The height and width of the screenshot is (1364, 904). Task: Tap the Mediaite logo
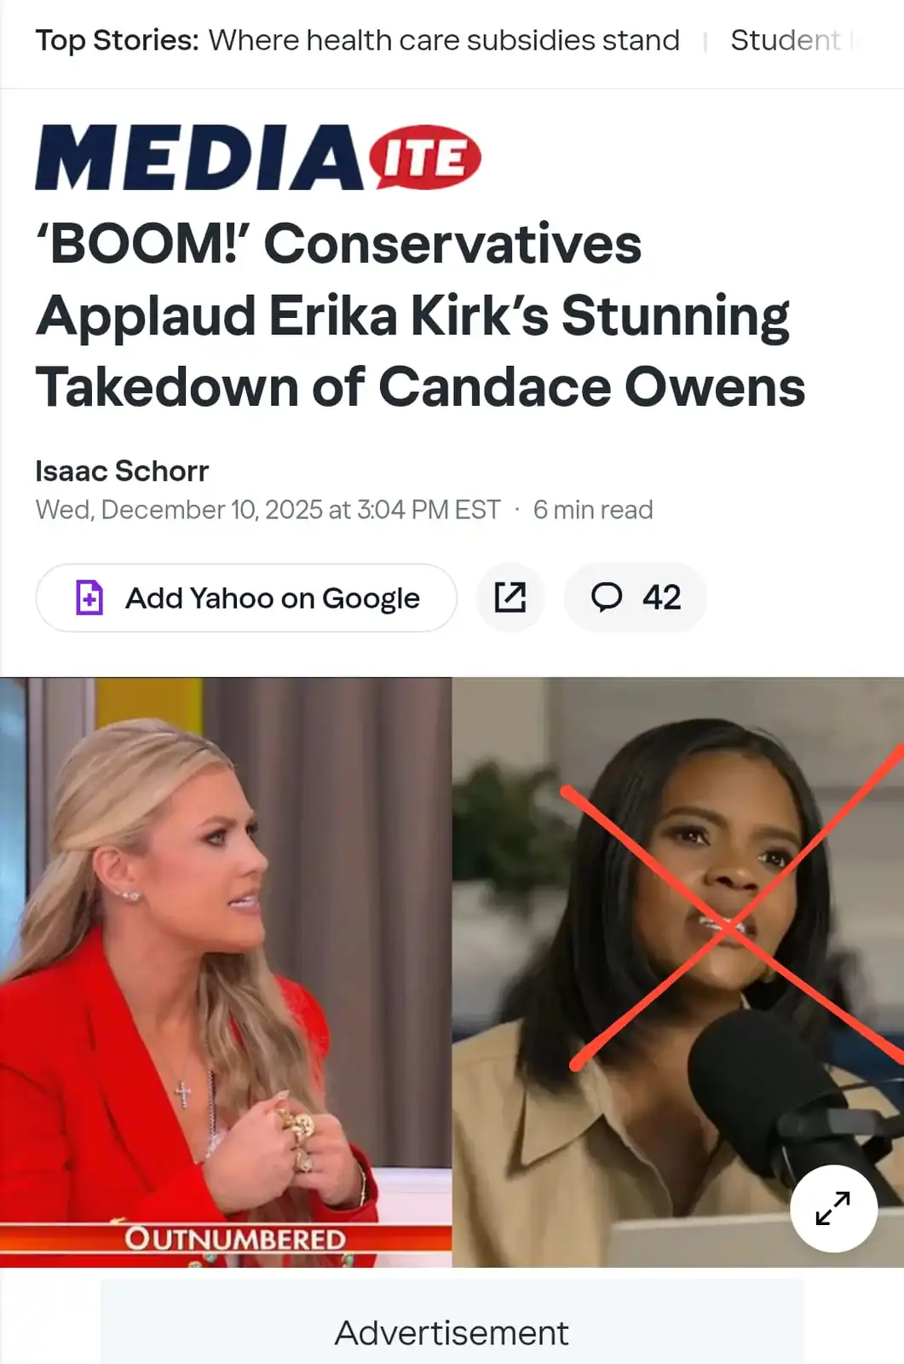click(258, 158)
